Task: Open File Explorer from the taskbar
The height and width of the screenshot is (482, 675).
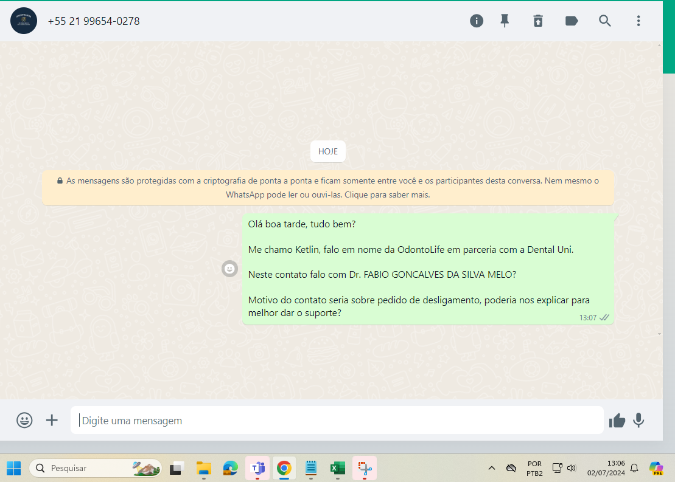Action: tap(204, 468)
